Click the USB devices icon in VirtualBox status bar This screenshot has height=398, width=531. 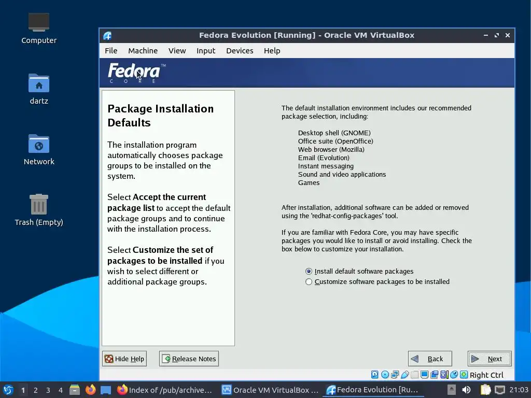pyautogui.click(x=405, y=374)
